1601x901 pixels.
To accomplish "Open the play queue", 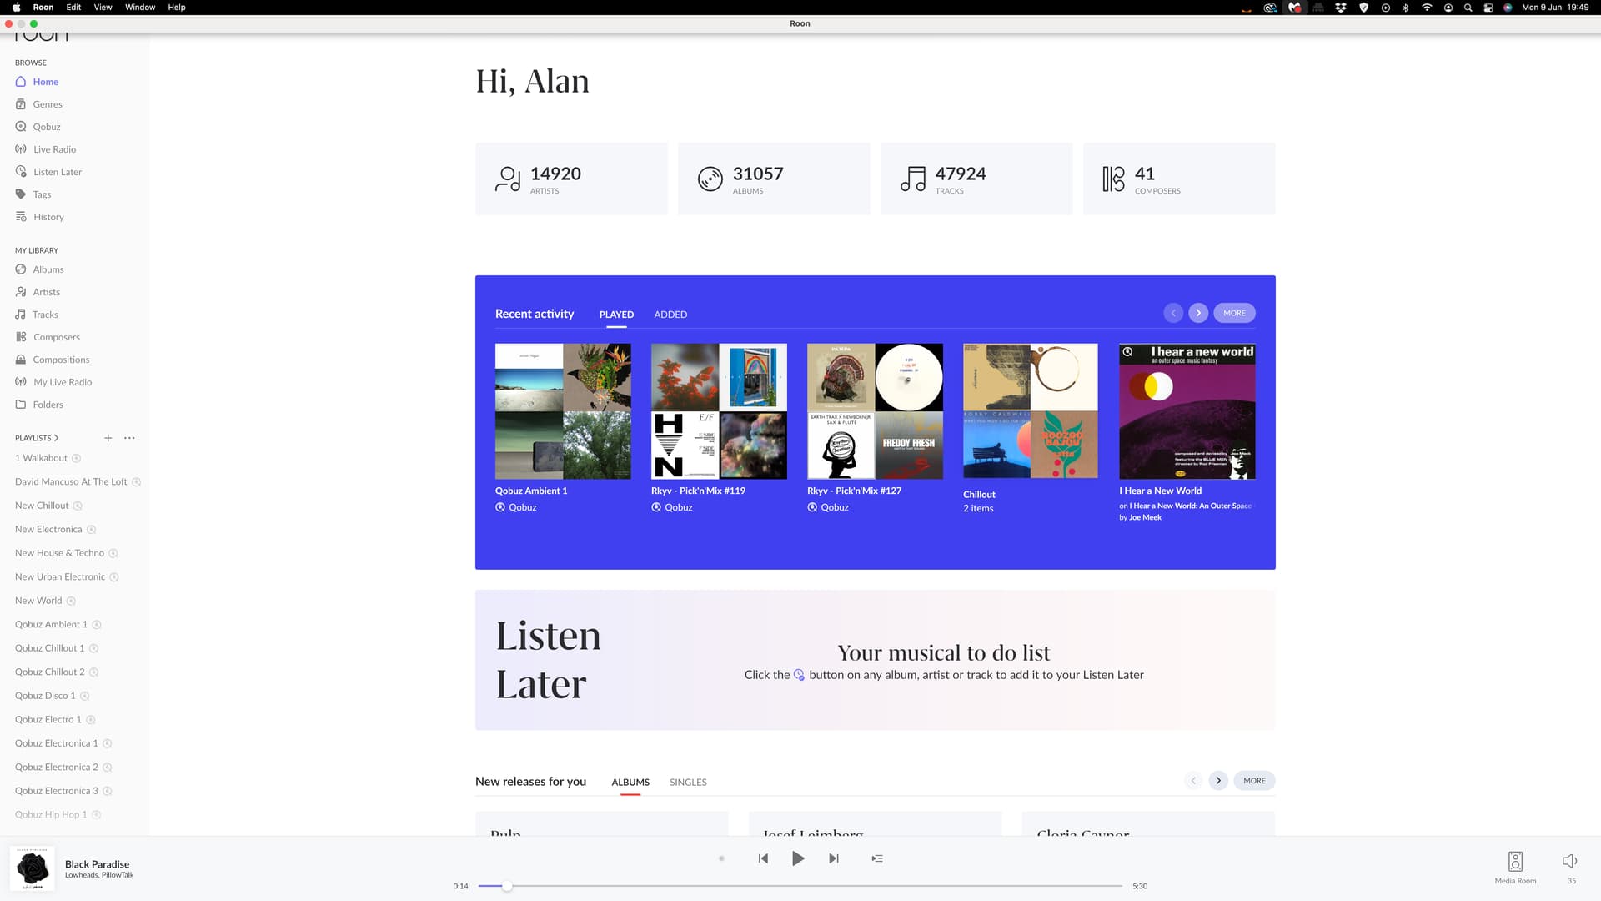I will (877, 858).
